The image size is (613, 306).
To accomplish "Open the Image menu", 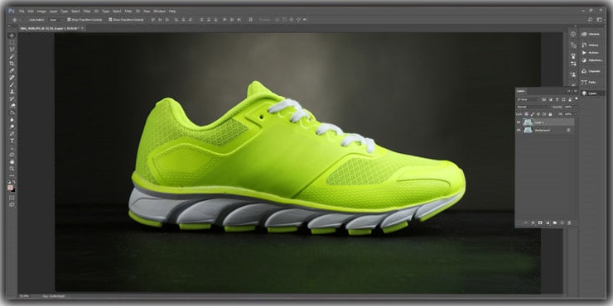I will point(41,12).
